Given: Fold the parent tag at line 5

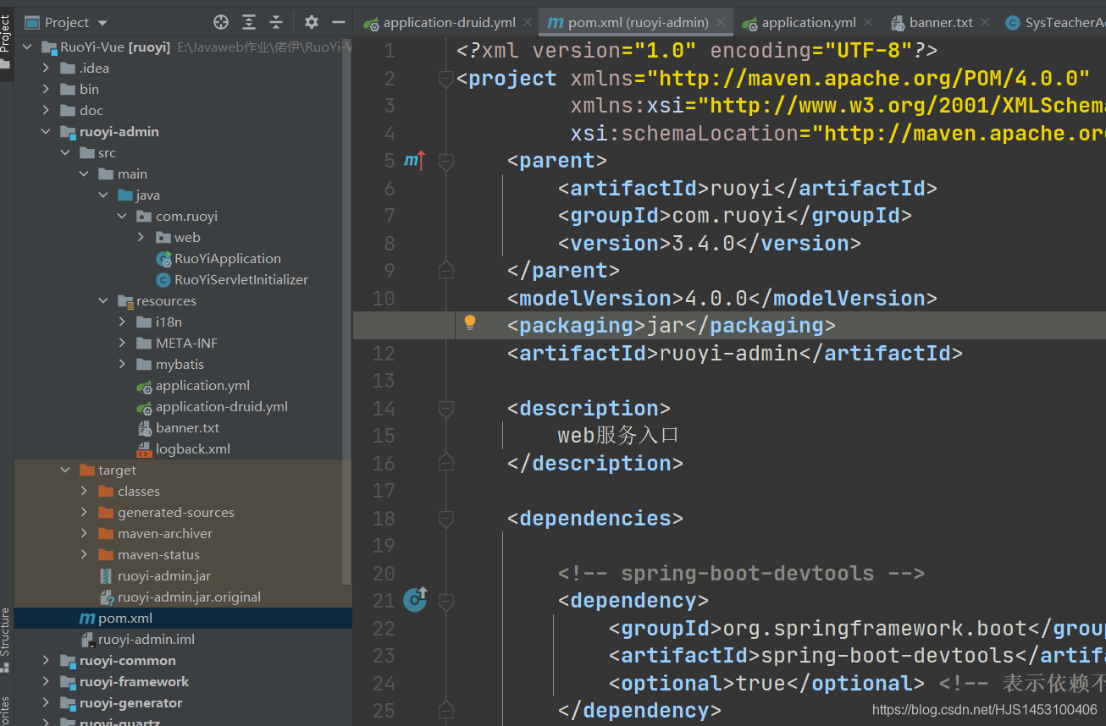Looking at the screenshot, I should tap(445, 160).
